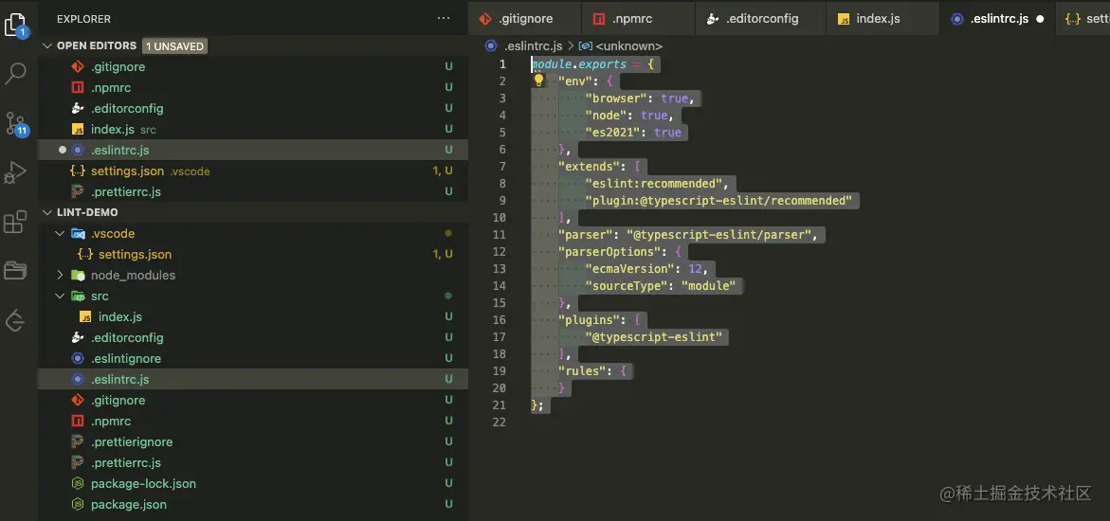Collapse the .vscode folder chevron
The width and height of the screenshot is (1110, 521).
click(60, 234)
